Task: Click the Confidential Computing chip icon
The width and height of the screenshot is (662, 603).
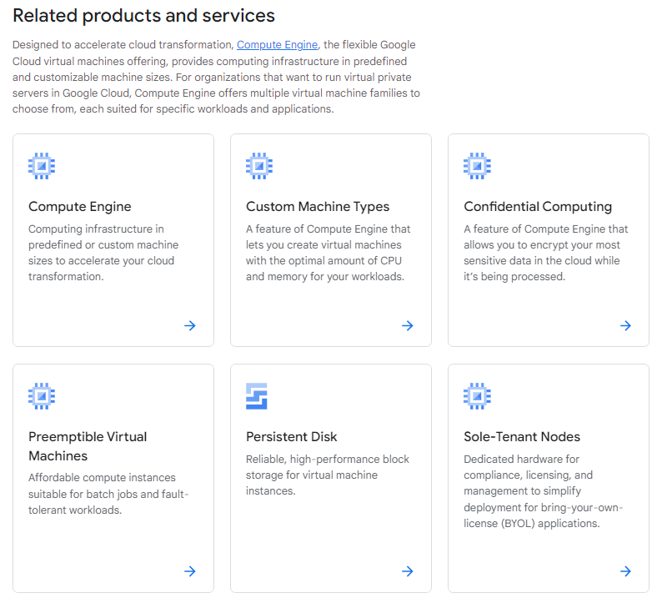Action: click(477, 166)
